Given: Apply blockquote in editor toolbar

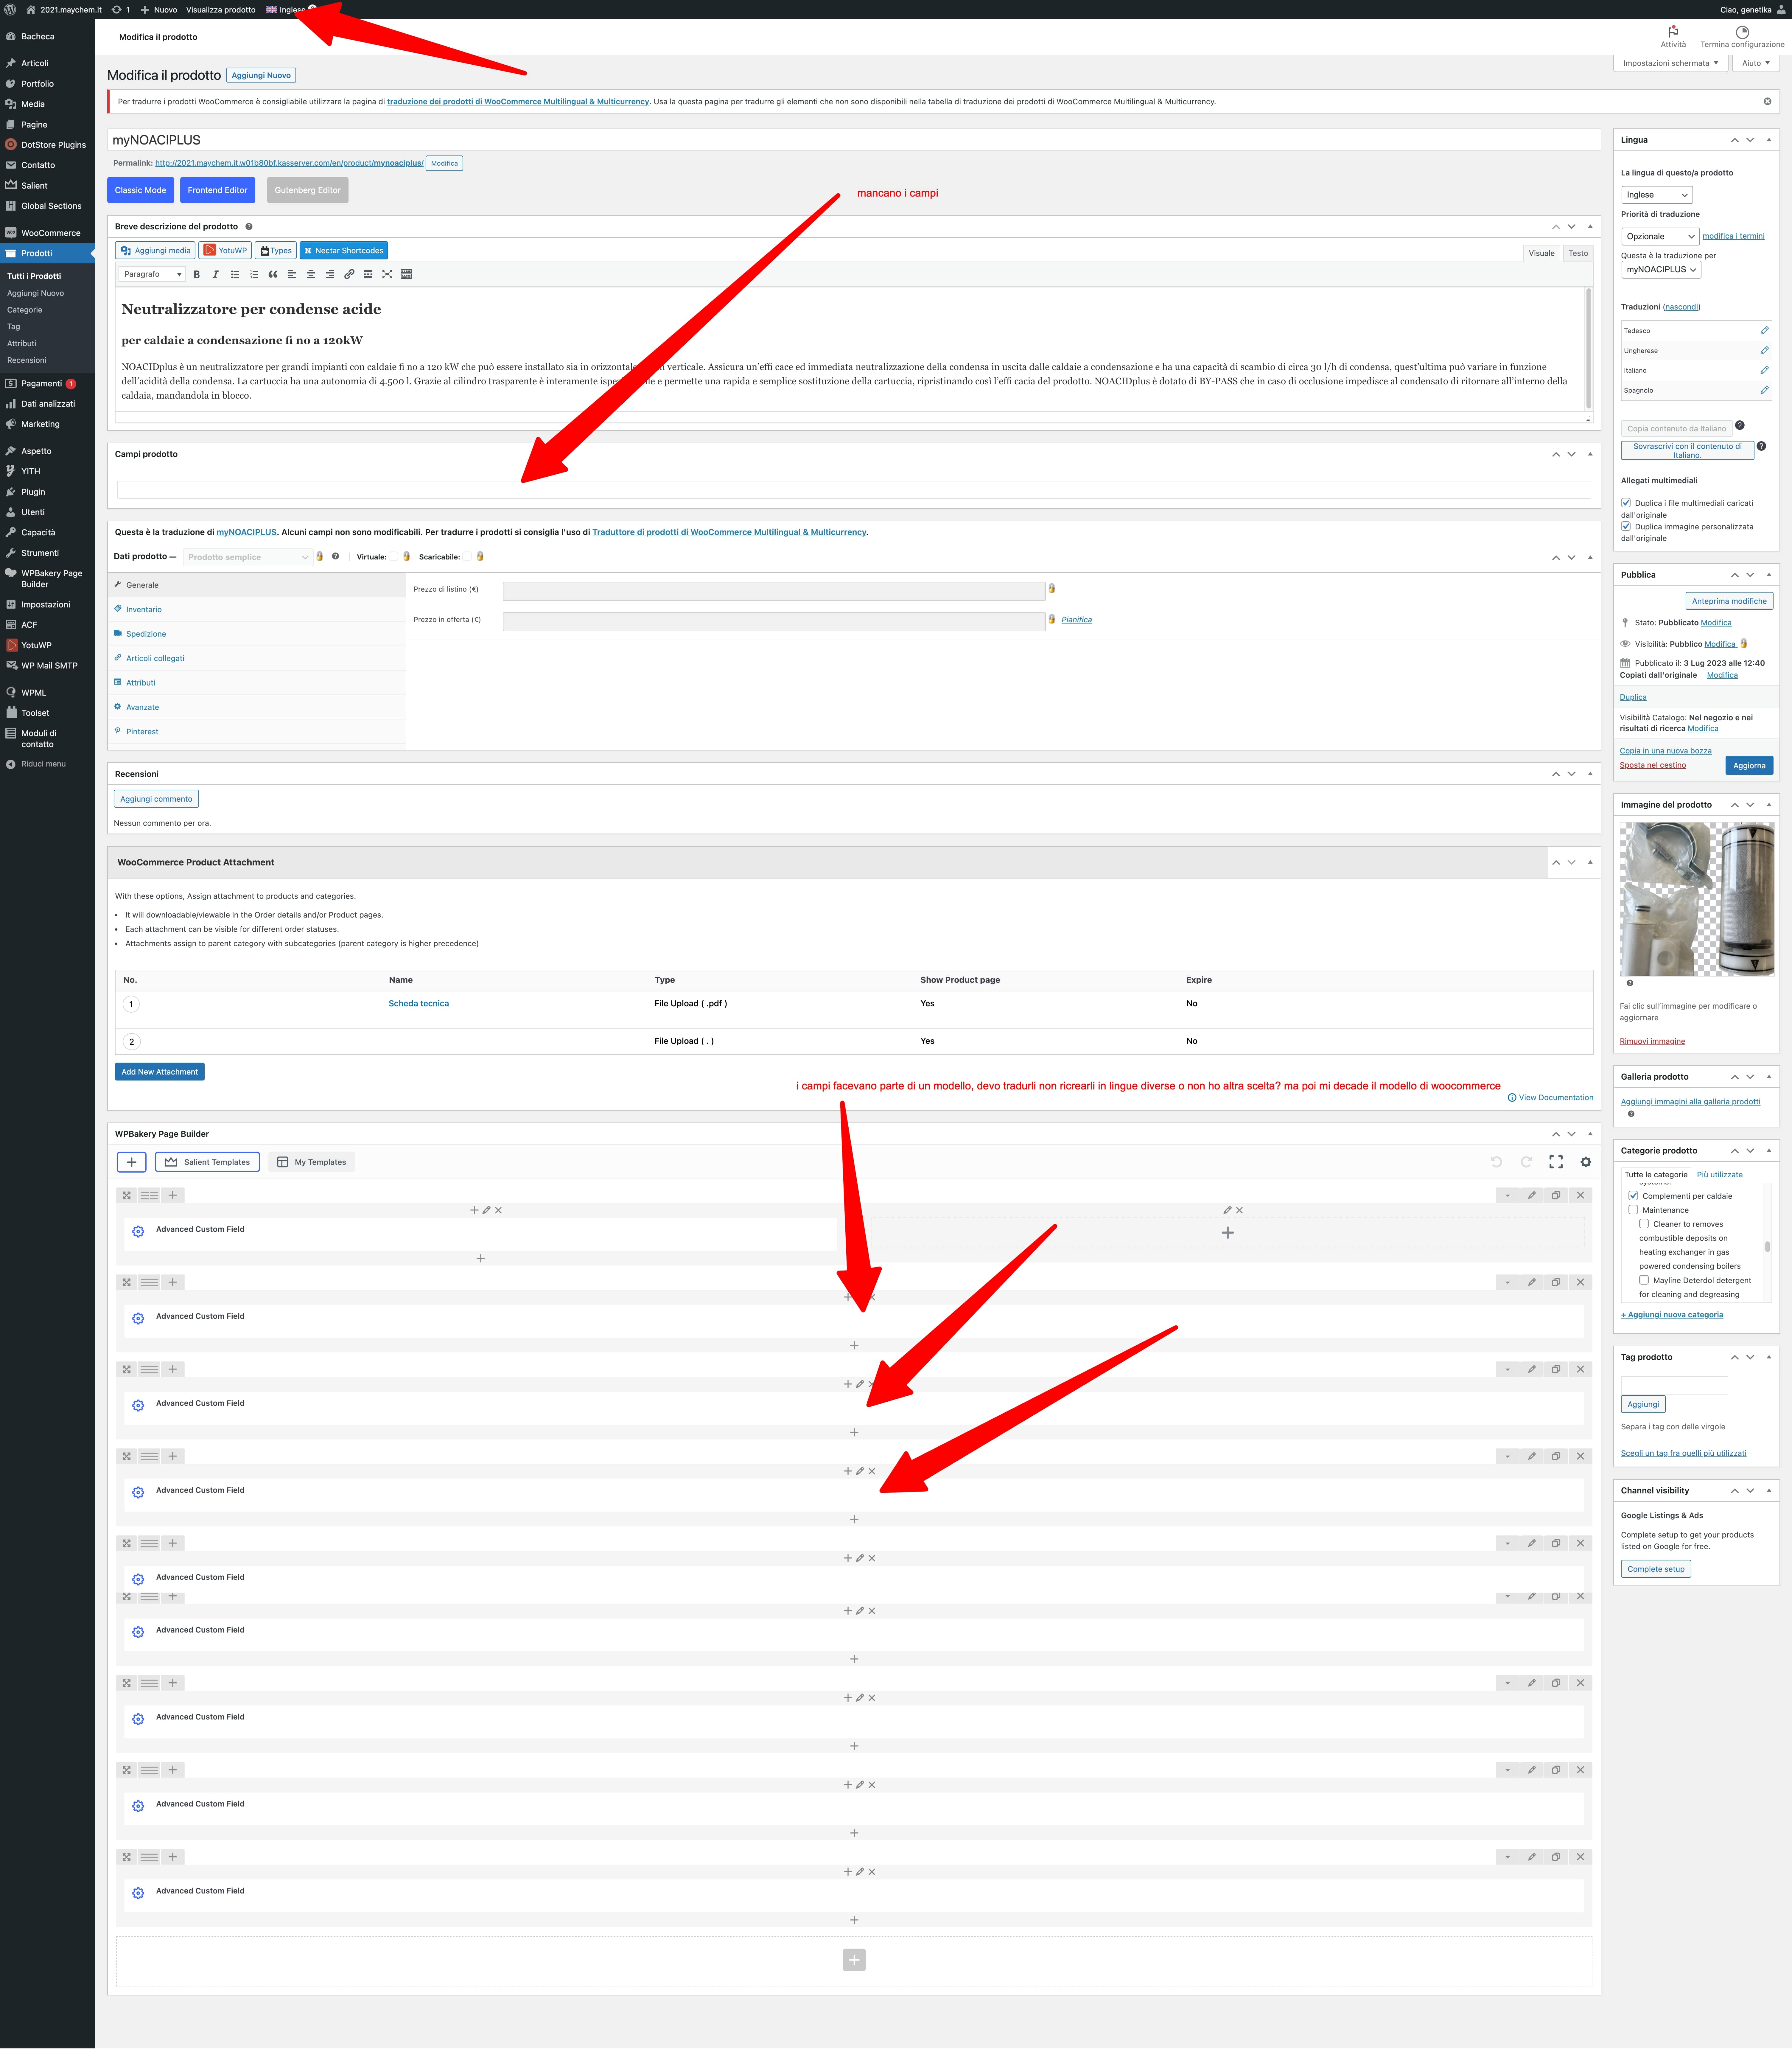Looking at the screenshot, I should point(273,274).
